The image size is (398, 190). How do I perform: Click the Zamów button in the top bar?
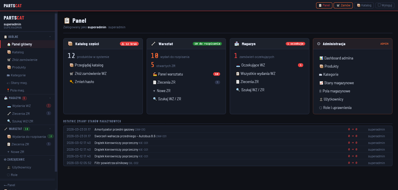click(343, 5)
